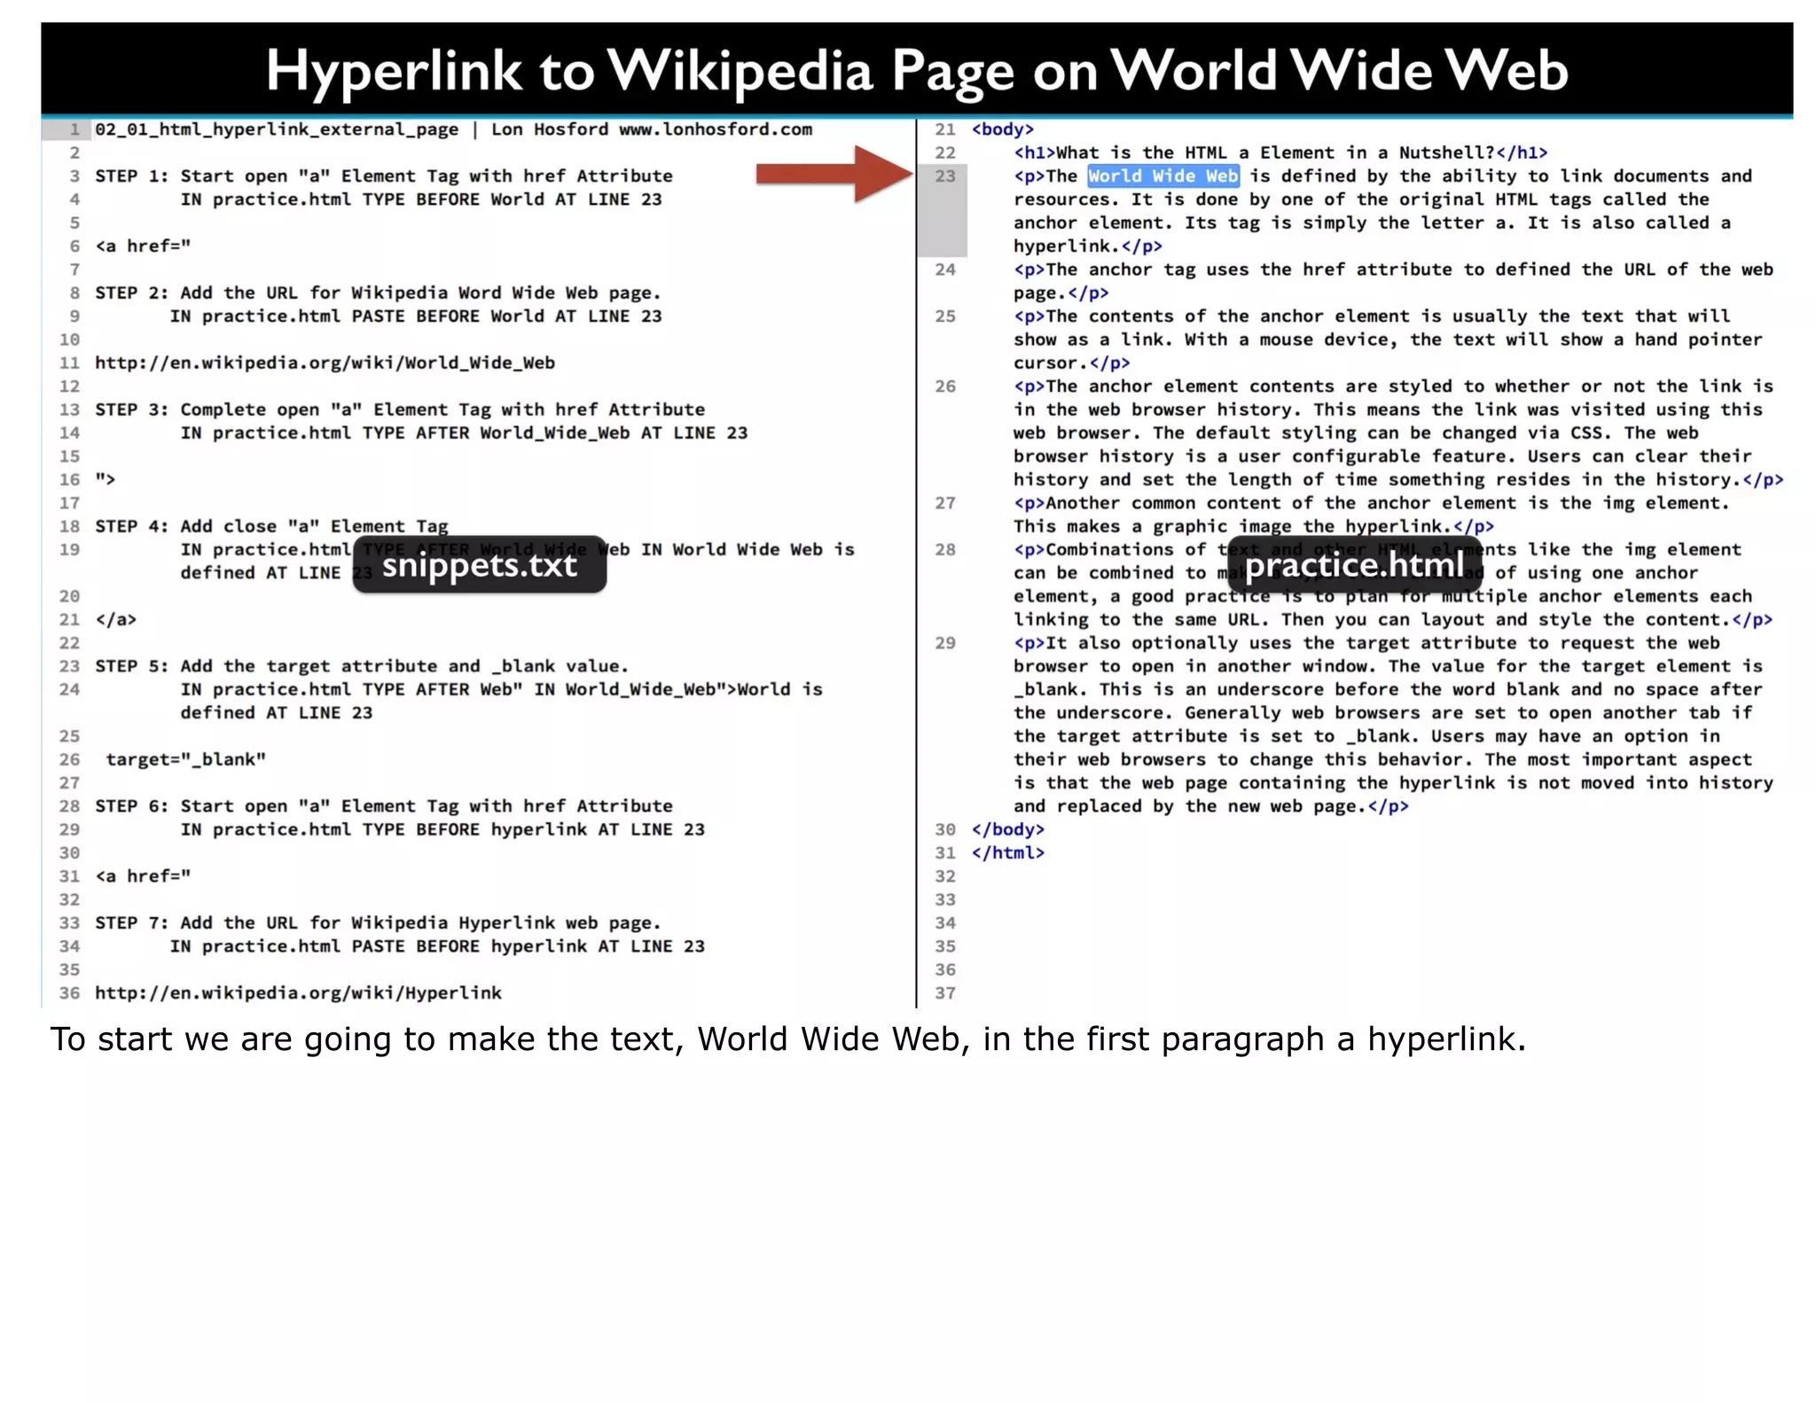Click the target="_blank" snippet on line 26
The height and width of the screenshot is (1403, 1816).
click(x=185, y=759)
